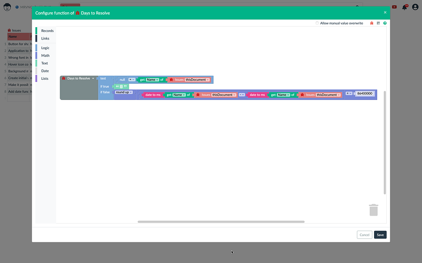Click 'Background m' row in background table
The height and width of the screenshot is (263, 422).
pyautogui.click(x=18, y=71)
